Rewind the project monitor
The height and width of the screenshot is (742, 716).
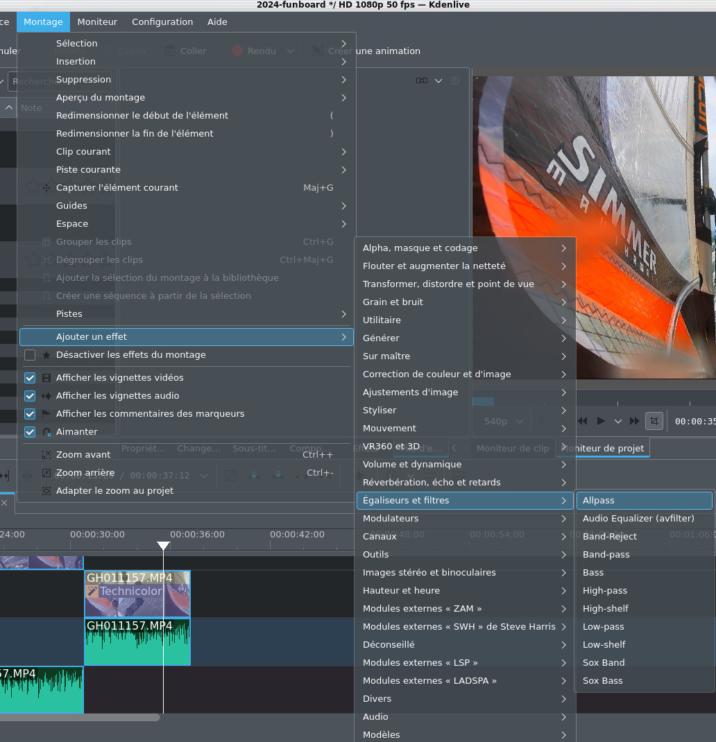pos(583,421)
